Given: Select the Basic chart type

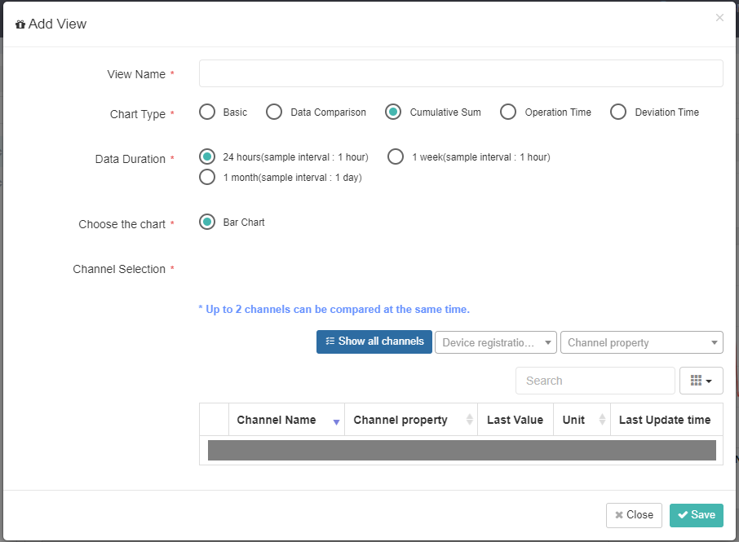Looking at the screenshot, I should coord(207,112).
